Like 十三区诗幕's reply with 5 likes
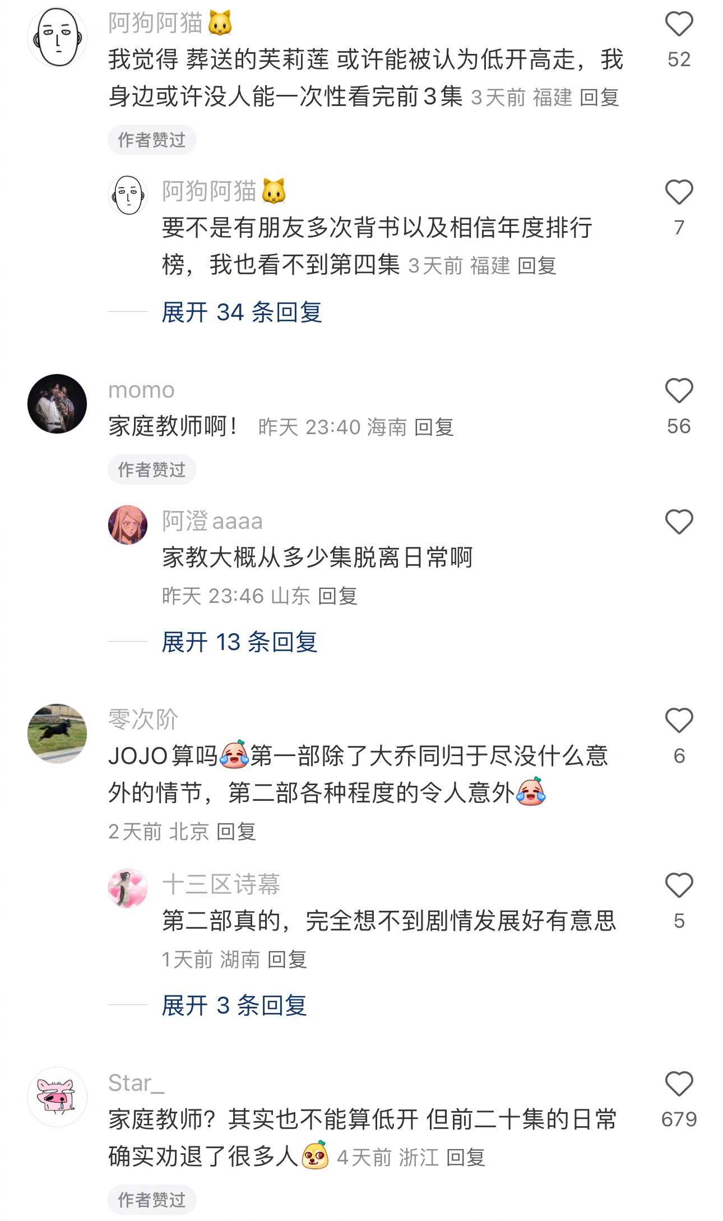723x1221 pixels. (679, 886)
